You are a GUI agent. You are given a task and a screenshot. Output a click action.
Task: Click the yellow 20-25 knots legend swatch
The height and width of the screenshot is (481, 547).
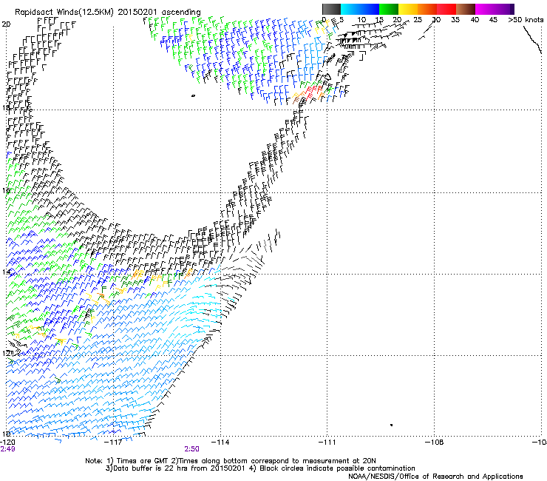(x=408, y=9)
